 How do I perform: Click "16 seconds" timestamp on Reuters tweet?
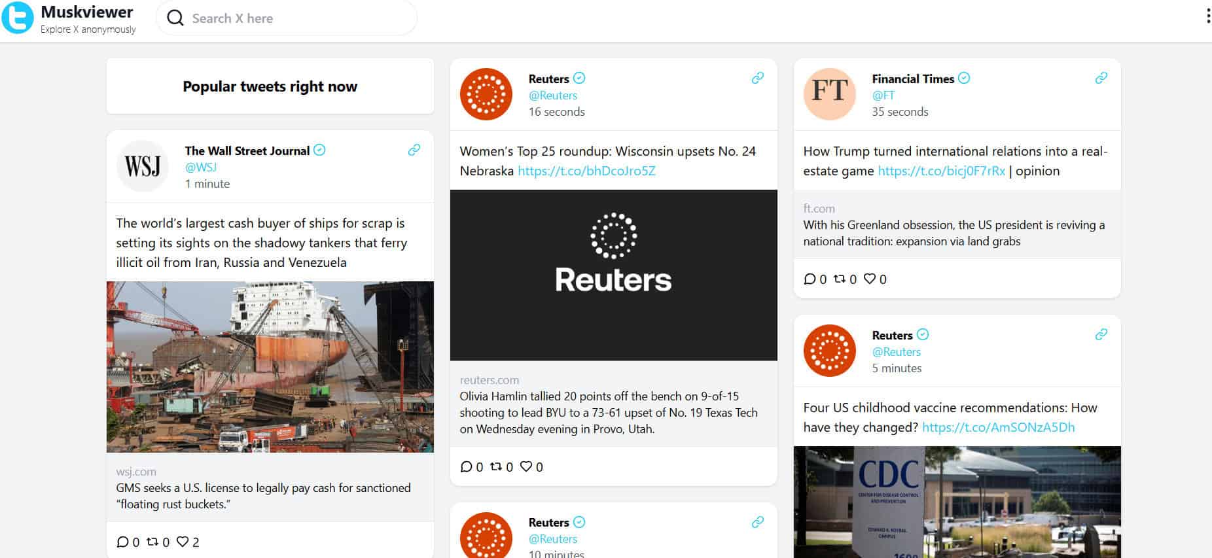click(x=557, y=112)
